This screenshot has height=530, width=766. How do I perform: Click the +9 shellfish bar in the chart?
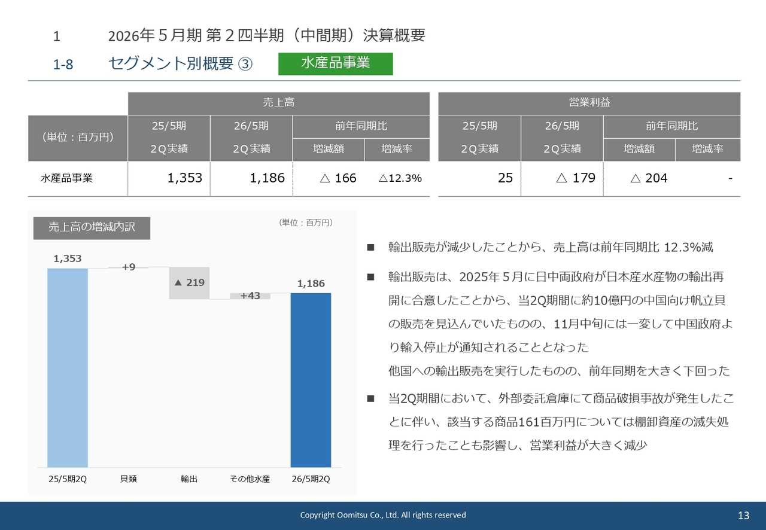point(128,267)
